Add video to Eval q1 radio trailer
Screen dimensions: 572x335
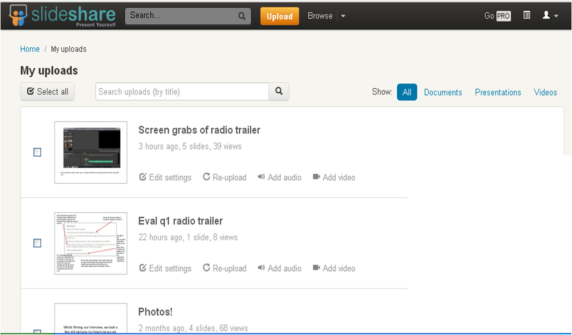(334, 268)
